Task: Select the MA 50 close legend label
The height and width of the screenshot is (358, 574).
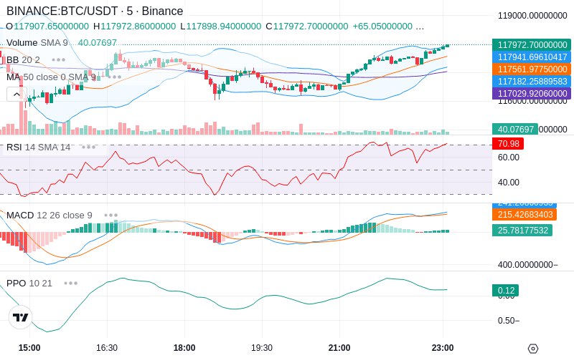Action: click(x=51, y=77)
